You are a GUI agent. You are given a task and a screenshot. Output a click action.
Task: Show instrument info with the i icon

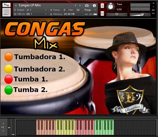tap(94, 5)
